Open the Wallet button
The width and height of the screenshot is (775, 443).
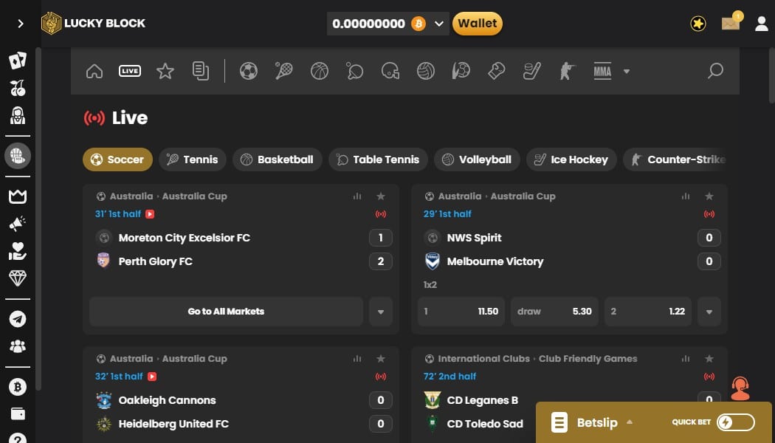478,24
